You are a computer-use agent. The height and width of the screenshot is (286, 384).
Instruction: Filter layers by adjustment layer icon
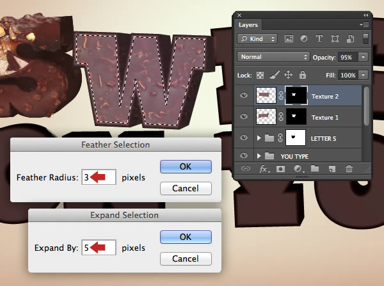(303, 38)
